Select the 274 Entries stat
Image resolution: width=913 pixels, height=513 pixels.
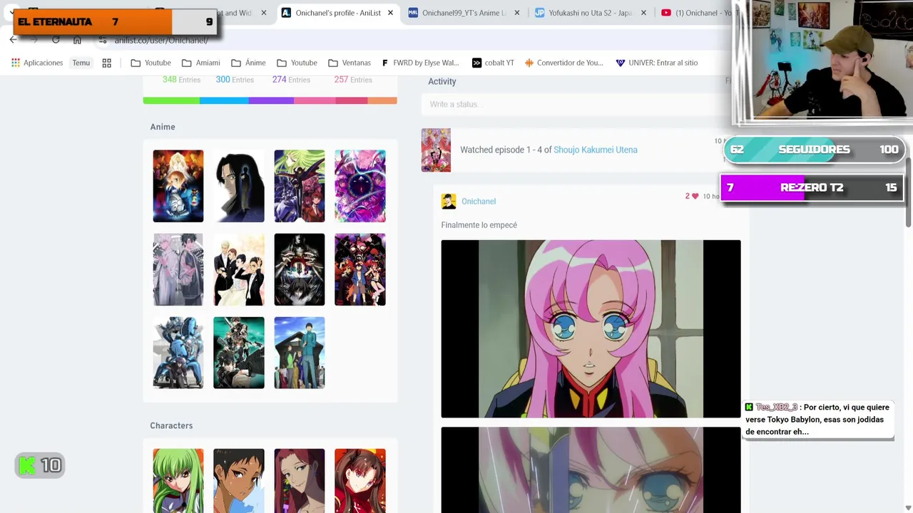[291, 79]
